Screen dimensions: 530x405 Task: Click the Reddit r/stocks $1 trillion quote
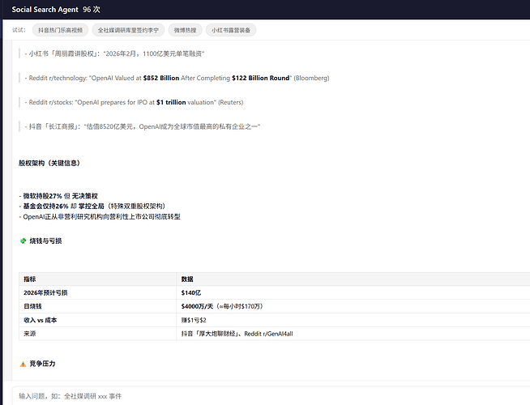pos(134,102)
